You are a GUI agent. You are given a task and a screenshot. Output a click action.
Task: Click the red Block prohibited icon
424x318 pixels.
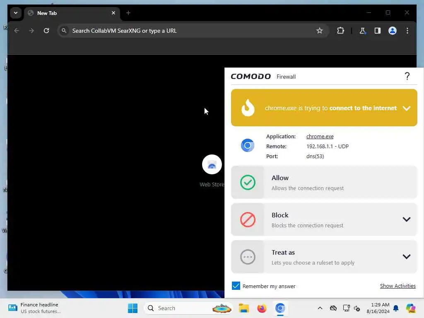pyautogui.click(x=248, y=219)
